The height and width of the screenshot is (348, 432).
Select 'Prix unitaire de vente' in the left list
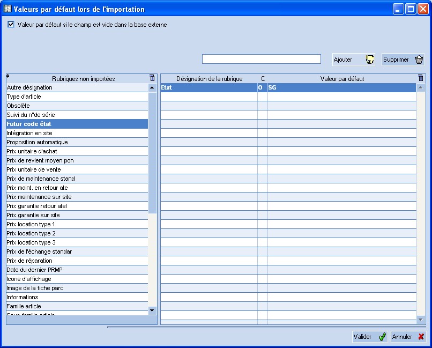point(54,169)
